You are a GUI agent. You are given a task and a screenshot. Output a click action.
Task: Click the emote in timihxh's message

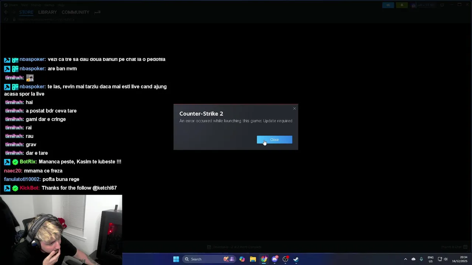point(30,78)
